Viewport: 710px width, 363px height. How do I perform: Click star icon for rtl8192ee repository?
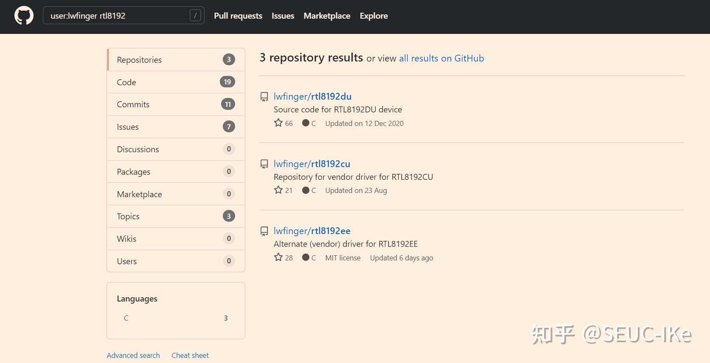pos(278,257)
